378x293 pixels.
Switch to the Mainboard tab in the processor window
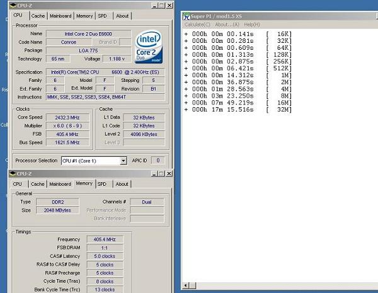[x=60, y=16]
